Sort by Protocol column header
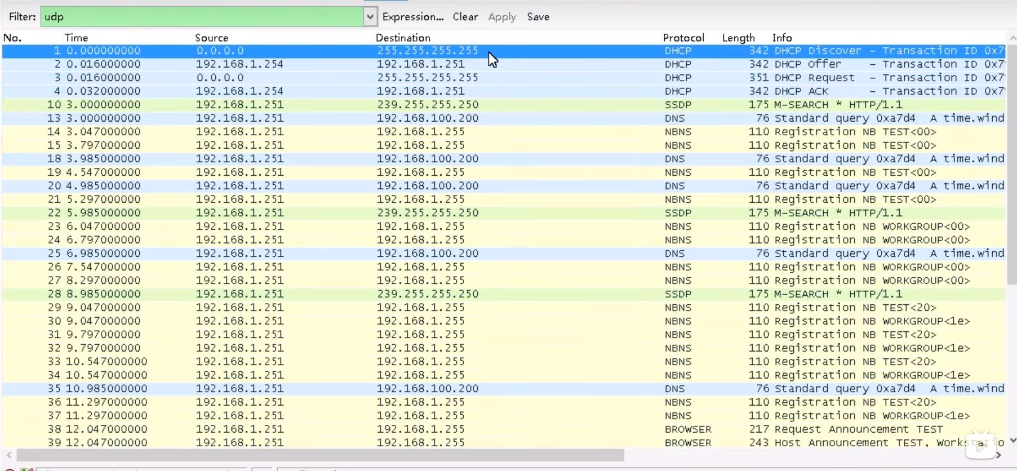This screenshot has height=471, width=1017. 683,38
